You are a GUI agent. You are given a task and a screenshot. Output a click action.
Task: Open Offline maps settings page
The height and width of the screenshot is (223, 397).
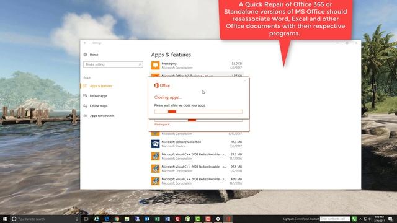pyautogui.click(x=99, y=106)
